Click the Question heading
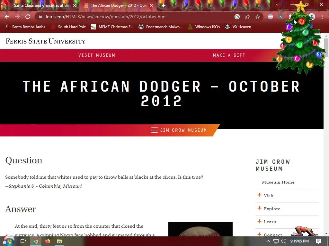This screenshot has height=246, width=329. [24, 160]
